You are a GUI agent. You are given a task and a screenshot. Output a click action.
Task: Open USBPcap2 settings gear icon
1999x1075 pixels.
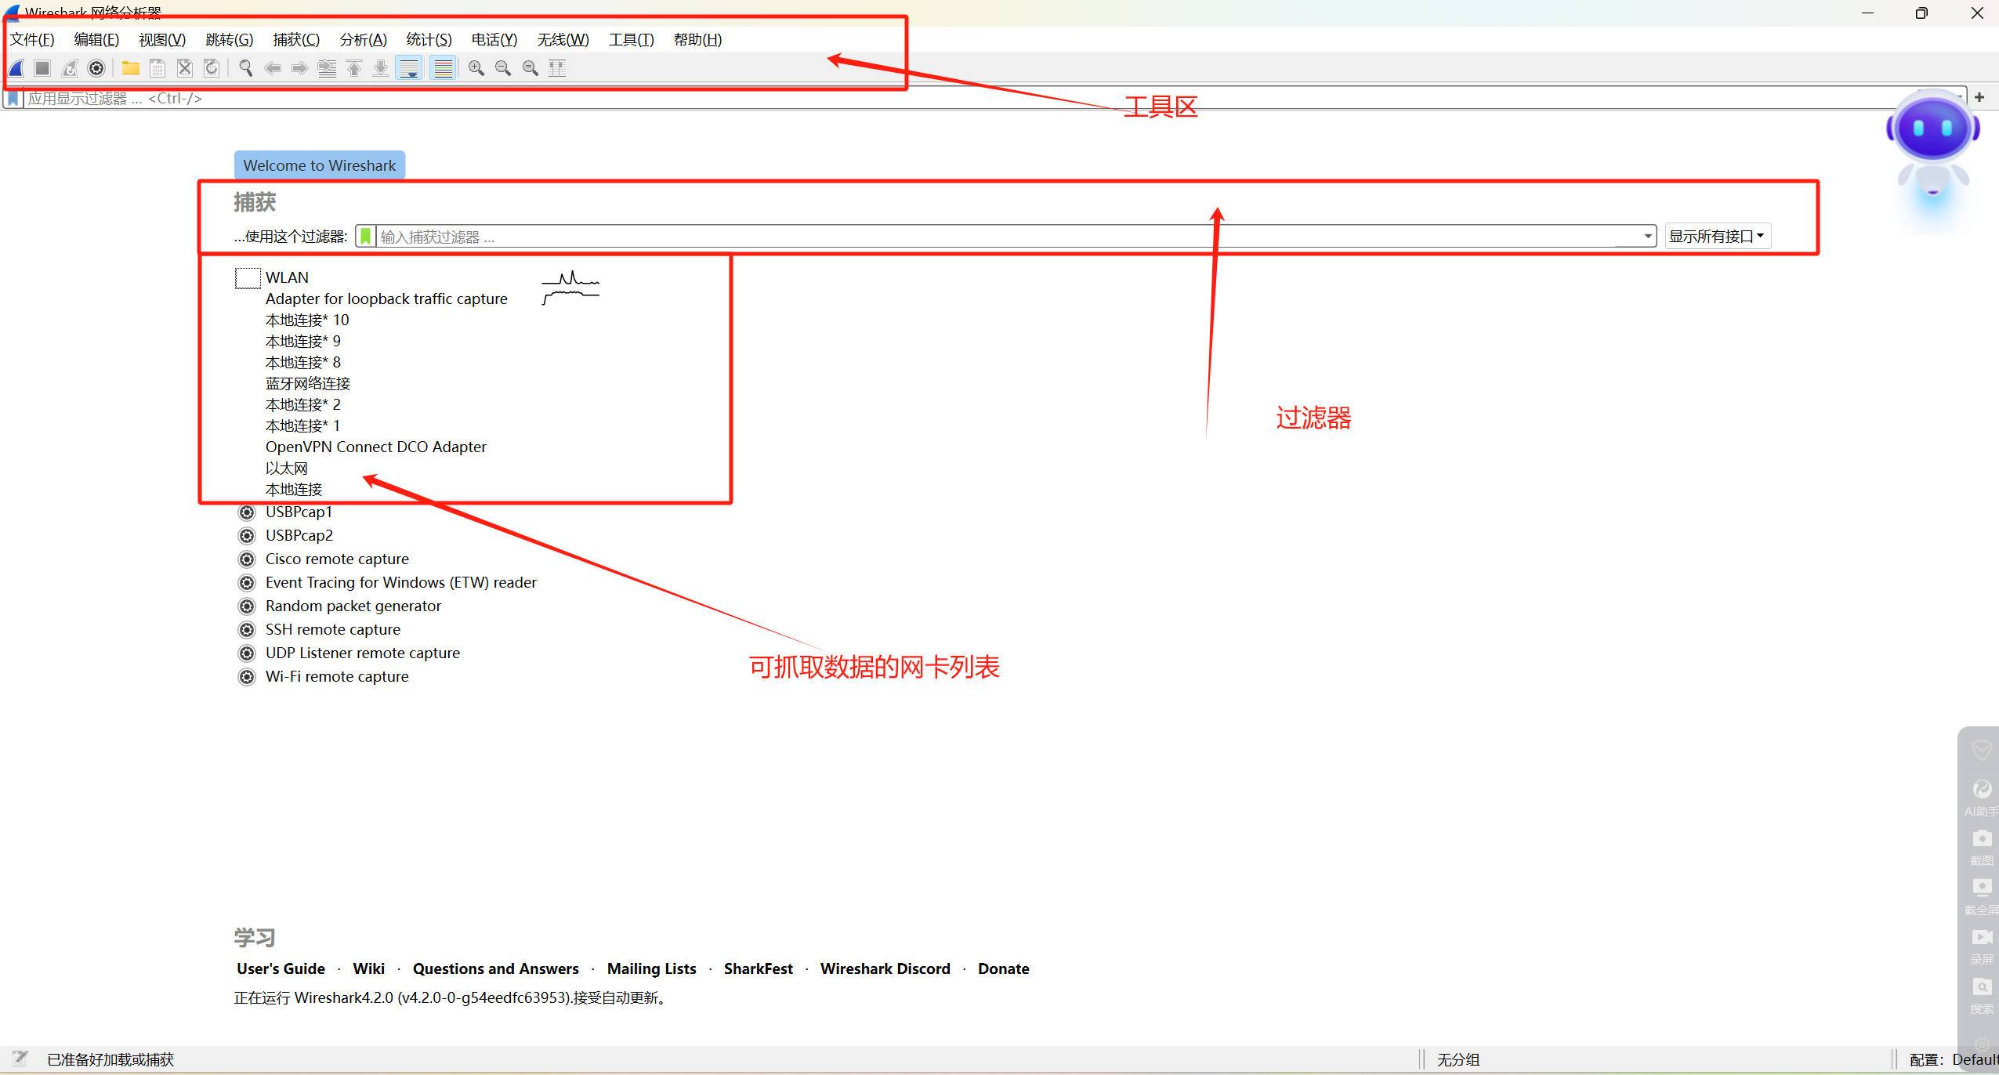[247, 536]
